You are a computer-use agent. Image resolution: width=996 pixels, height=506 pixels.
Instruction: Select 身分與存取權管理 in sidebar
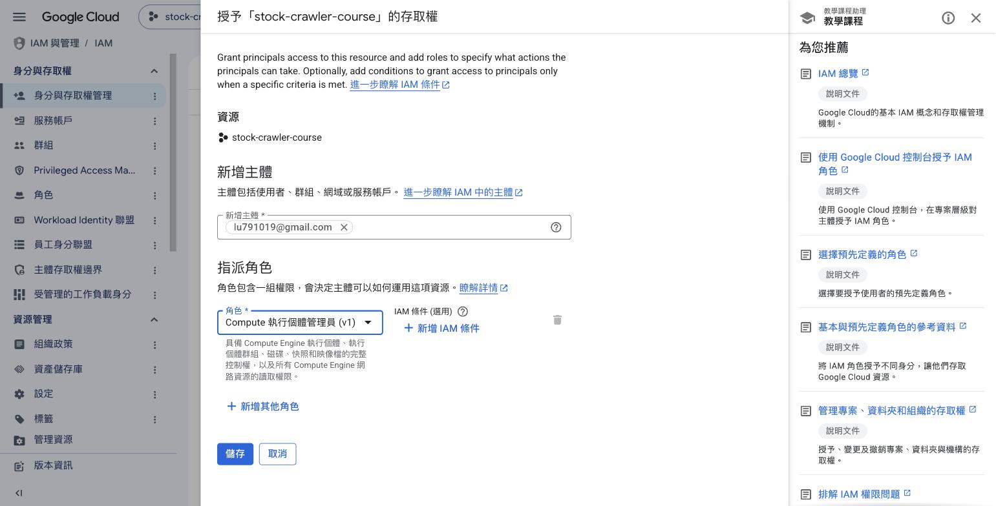(x=83, y=96)
